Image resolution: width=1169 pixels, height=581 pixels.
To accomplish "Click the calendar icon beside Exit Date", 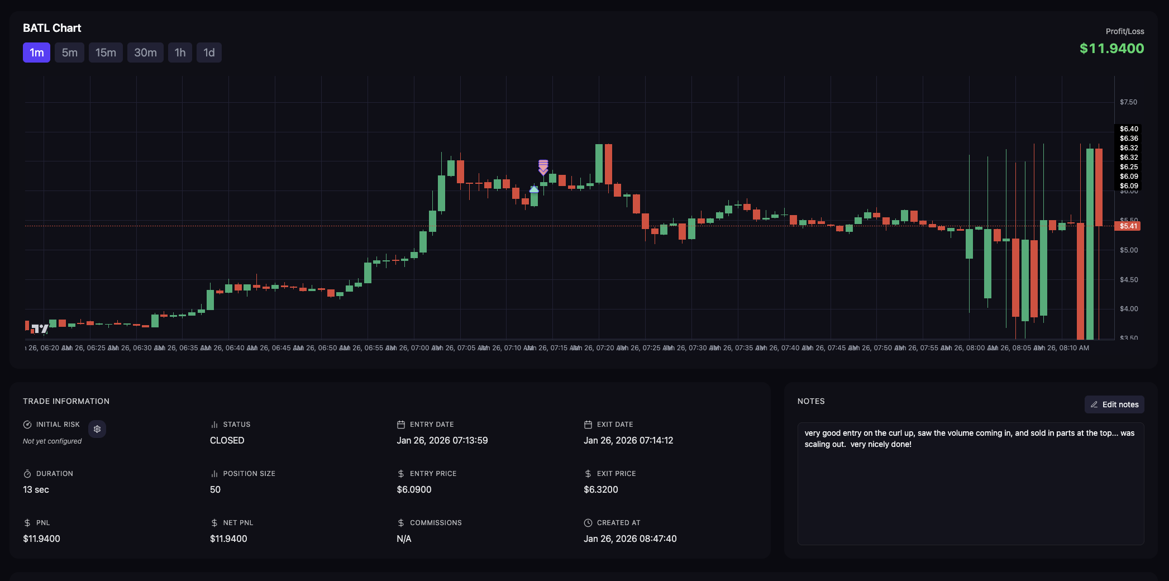I will pos(588,425).
